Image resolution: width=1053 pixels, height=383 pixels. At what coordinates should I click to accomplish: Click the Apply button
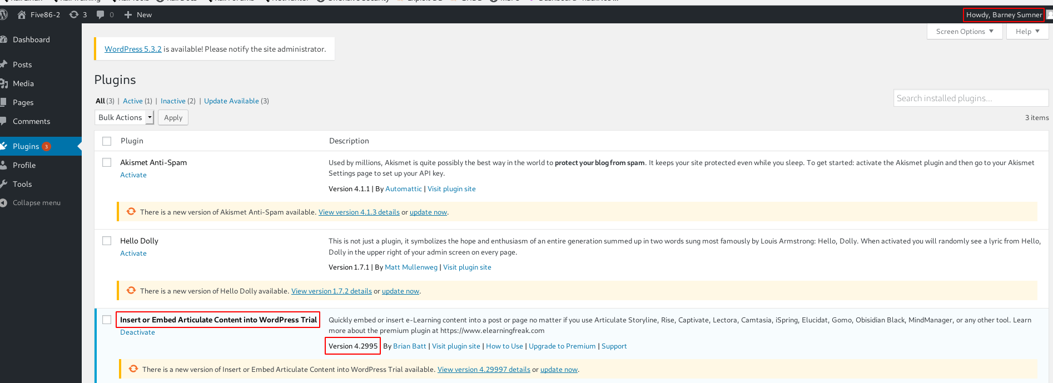[173, 117]
